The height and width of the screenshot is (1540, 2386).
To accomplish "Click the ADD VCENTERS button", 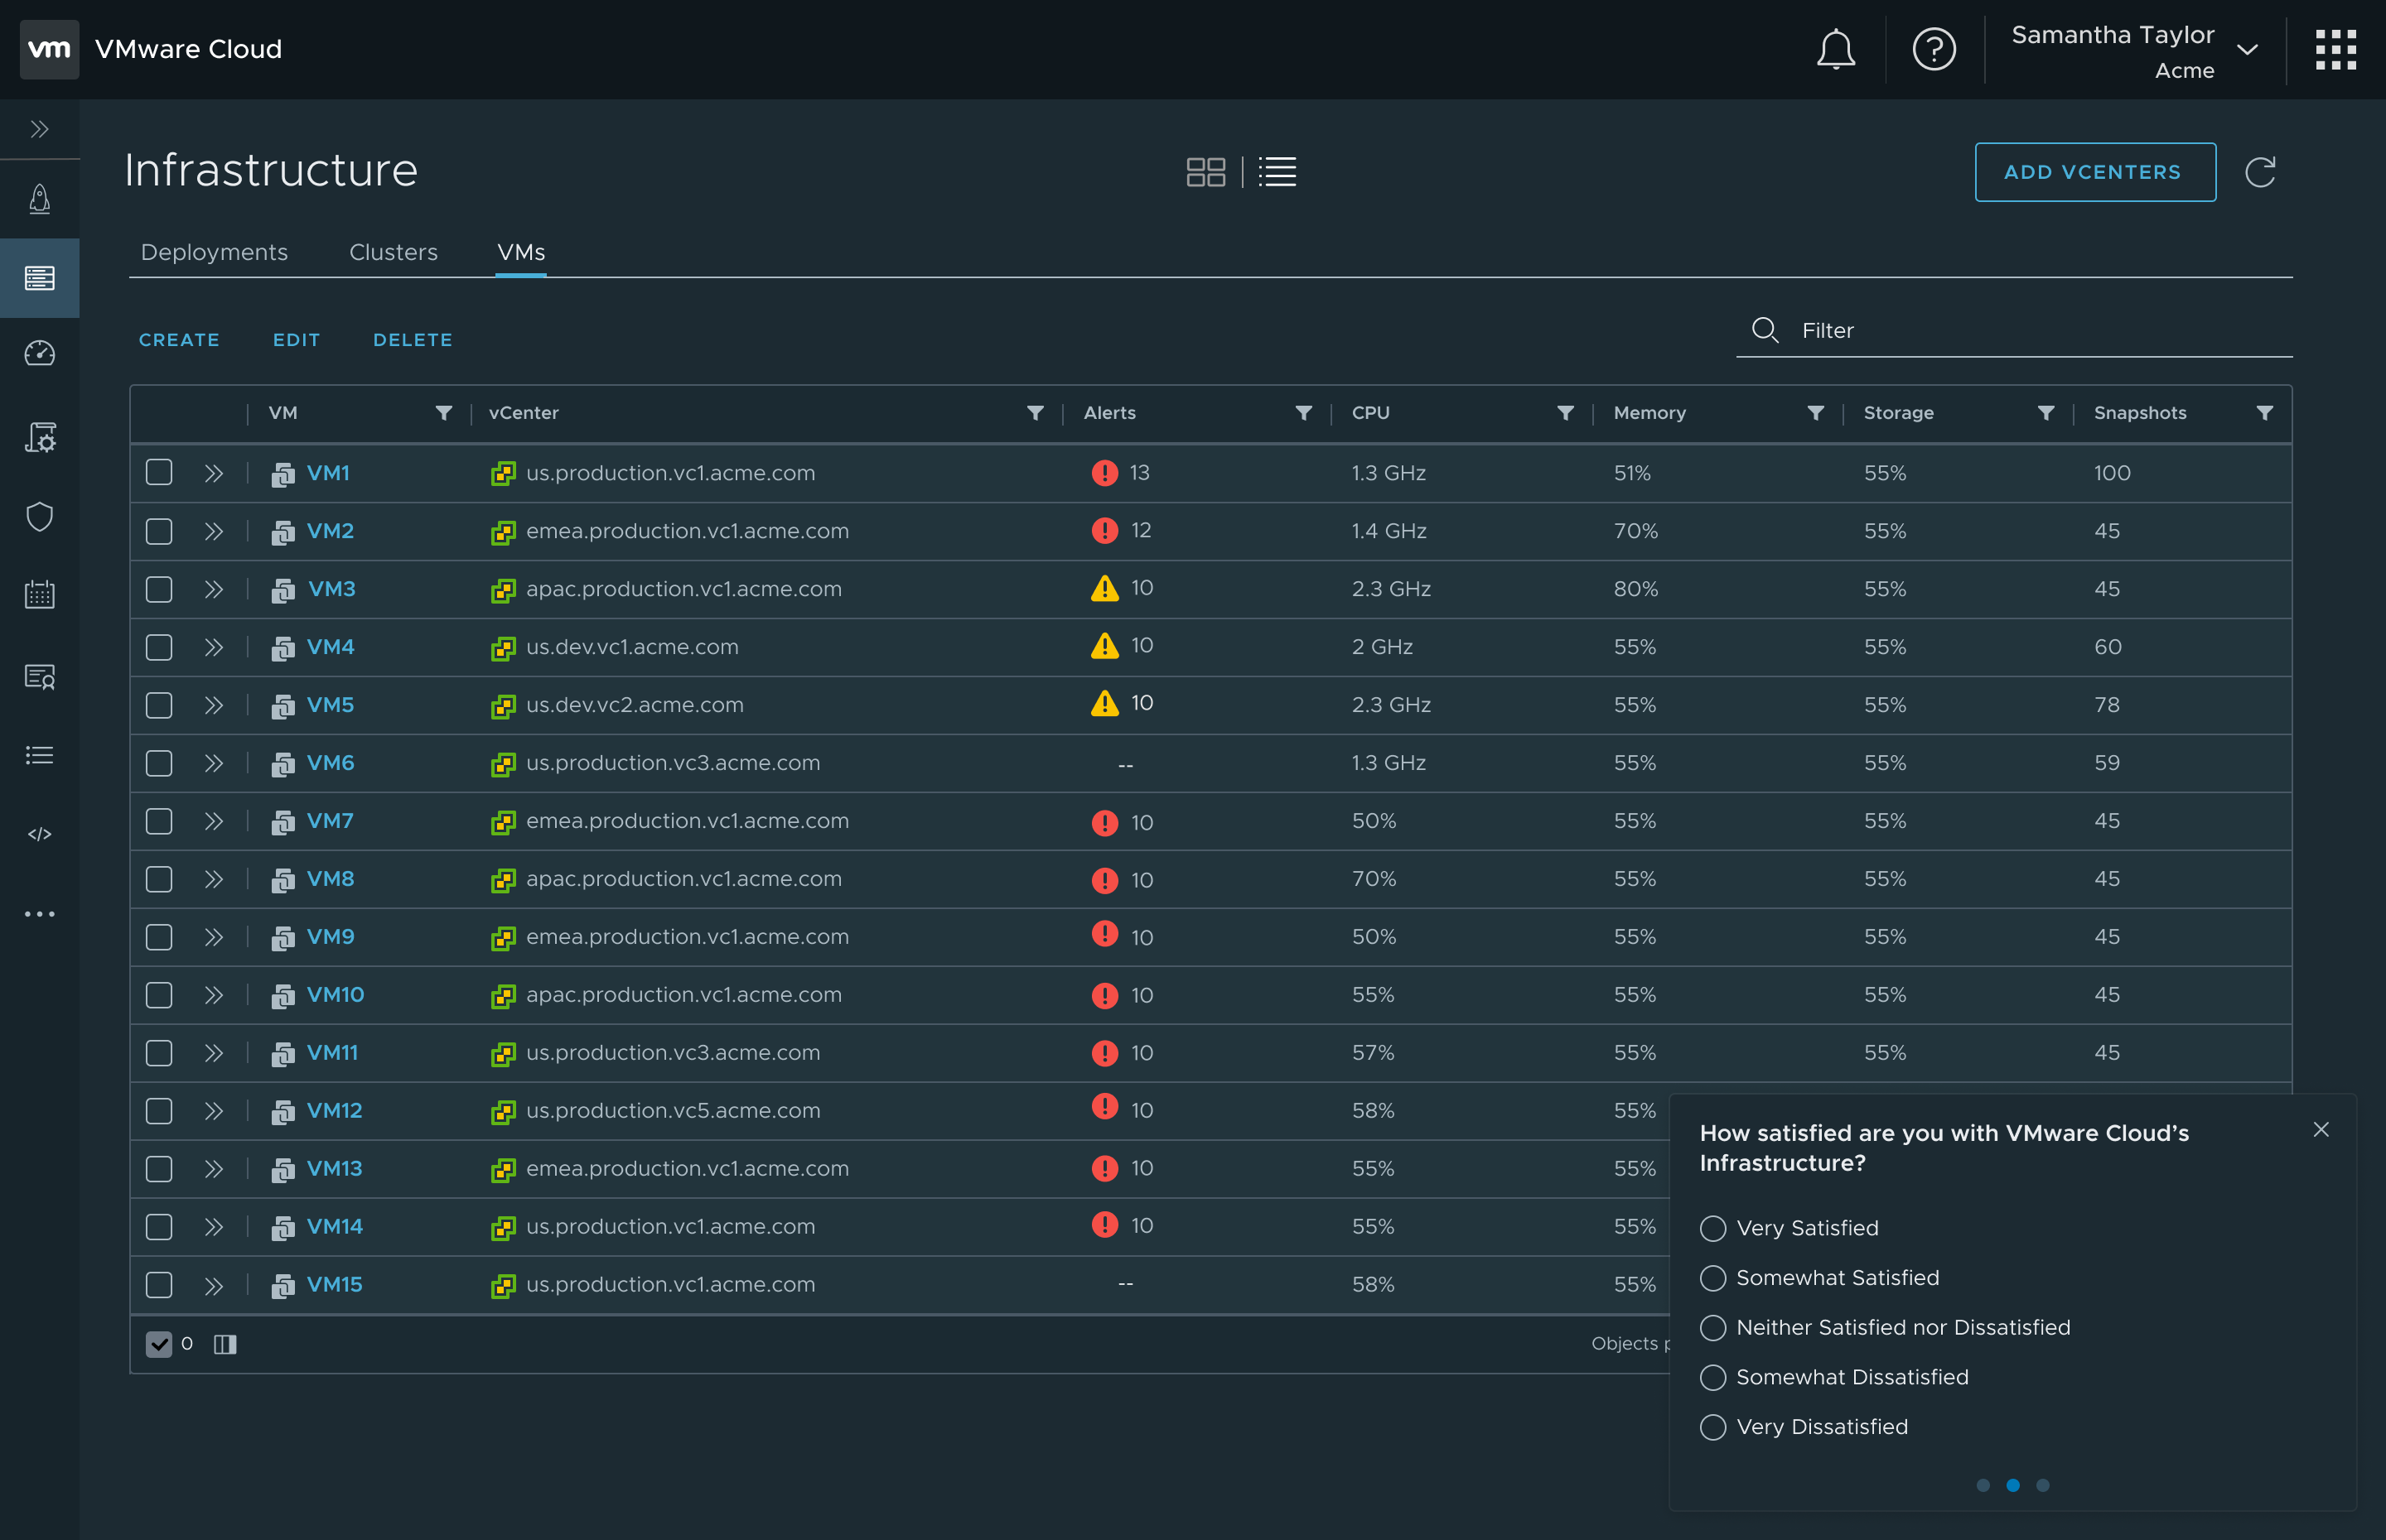I will pyautogui.click(x=2095, y=172).
